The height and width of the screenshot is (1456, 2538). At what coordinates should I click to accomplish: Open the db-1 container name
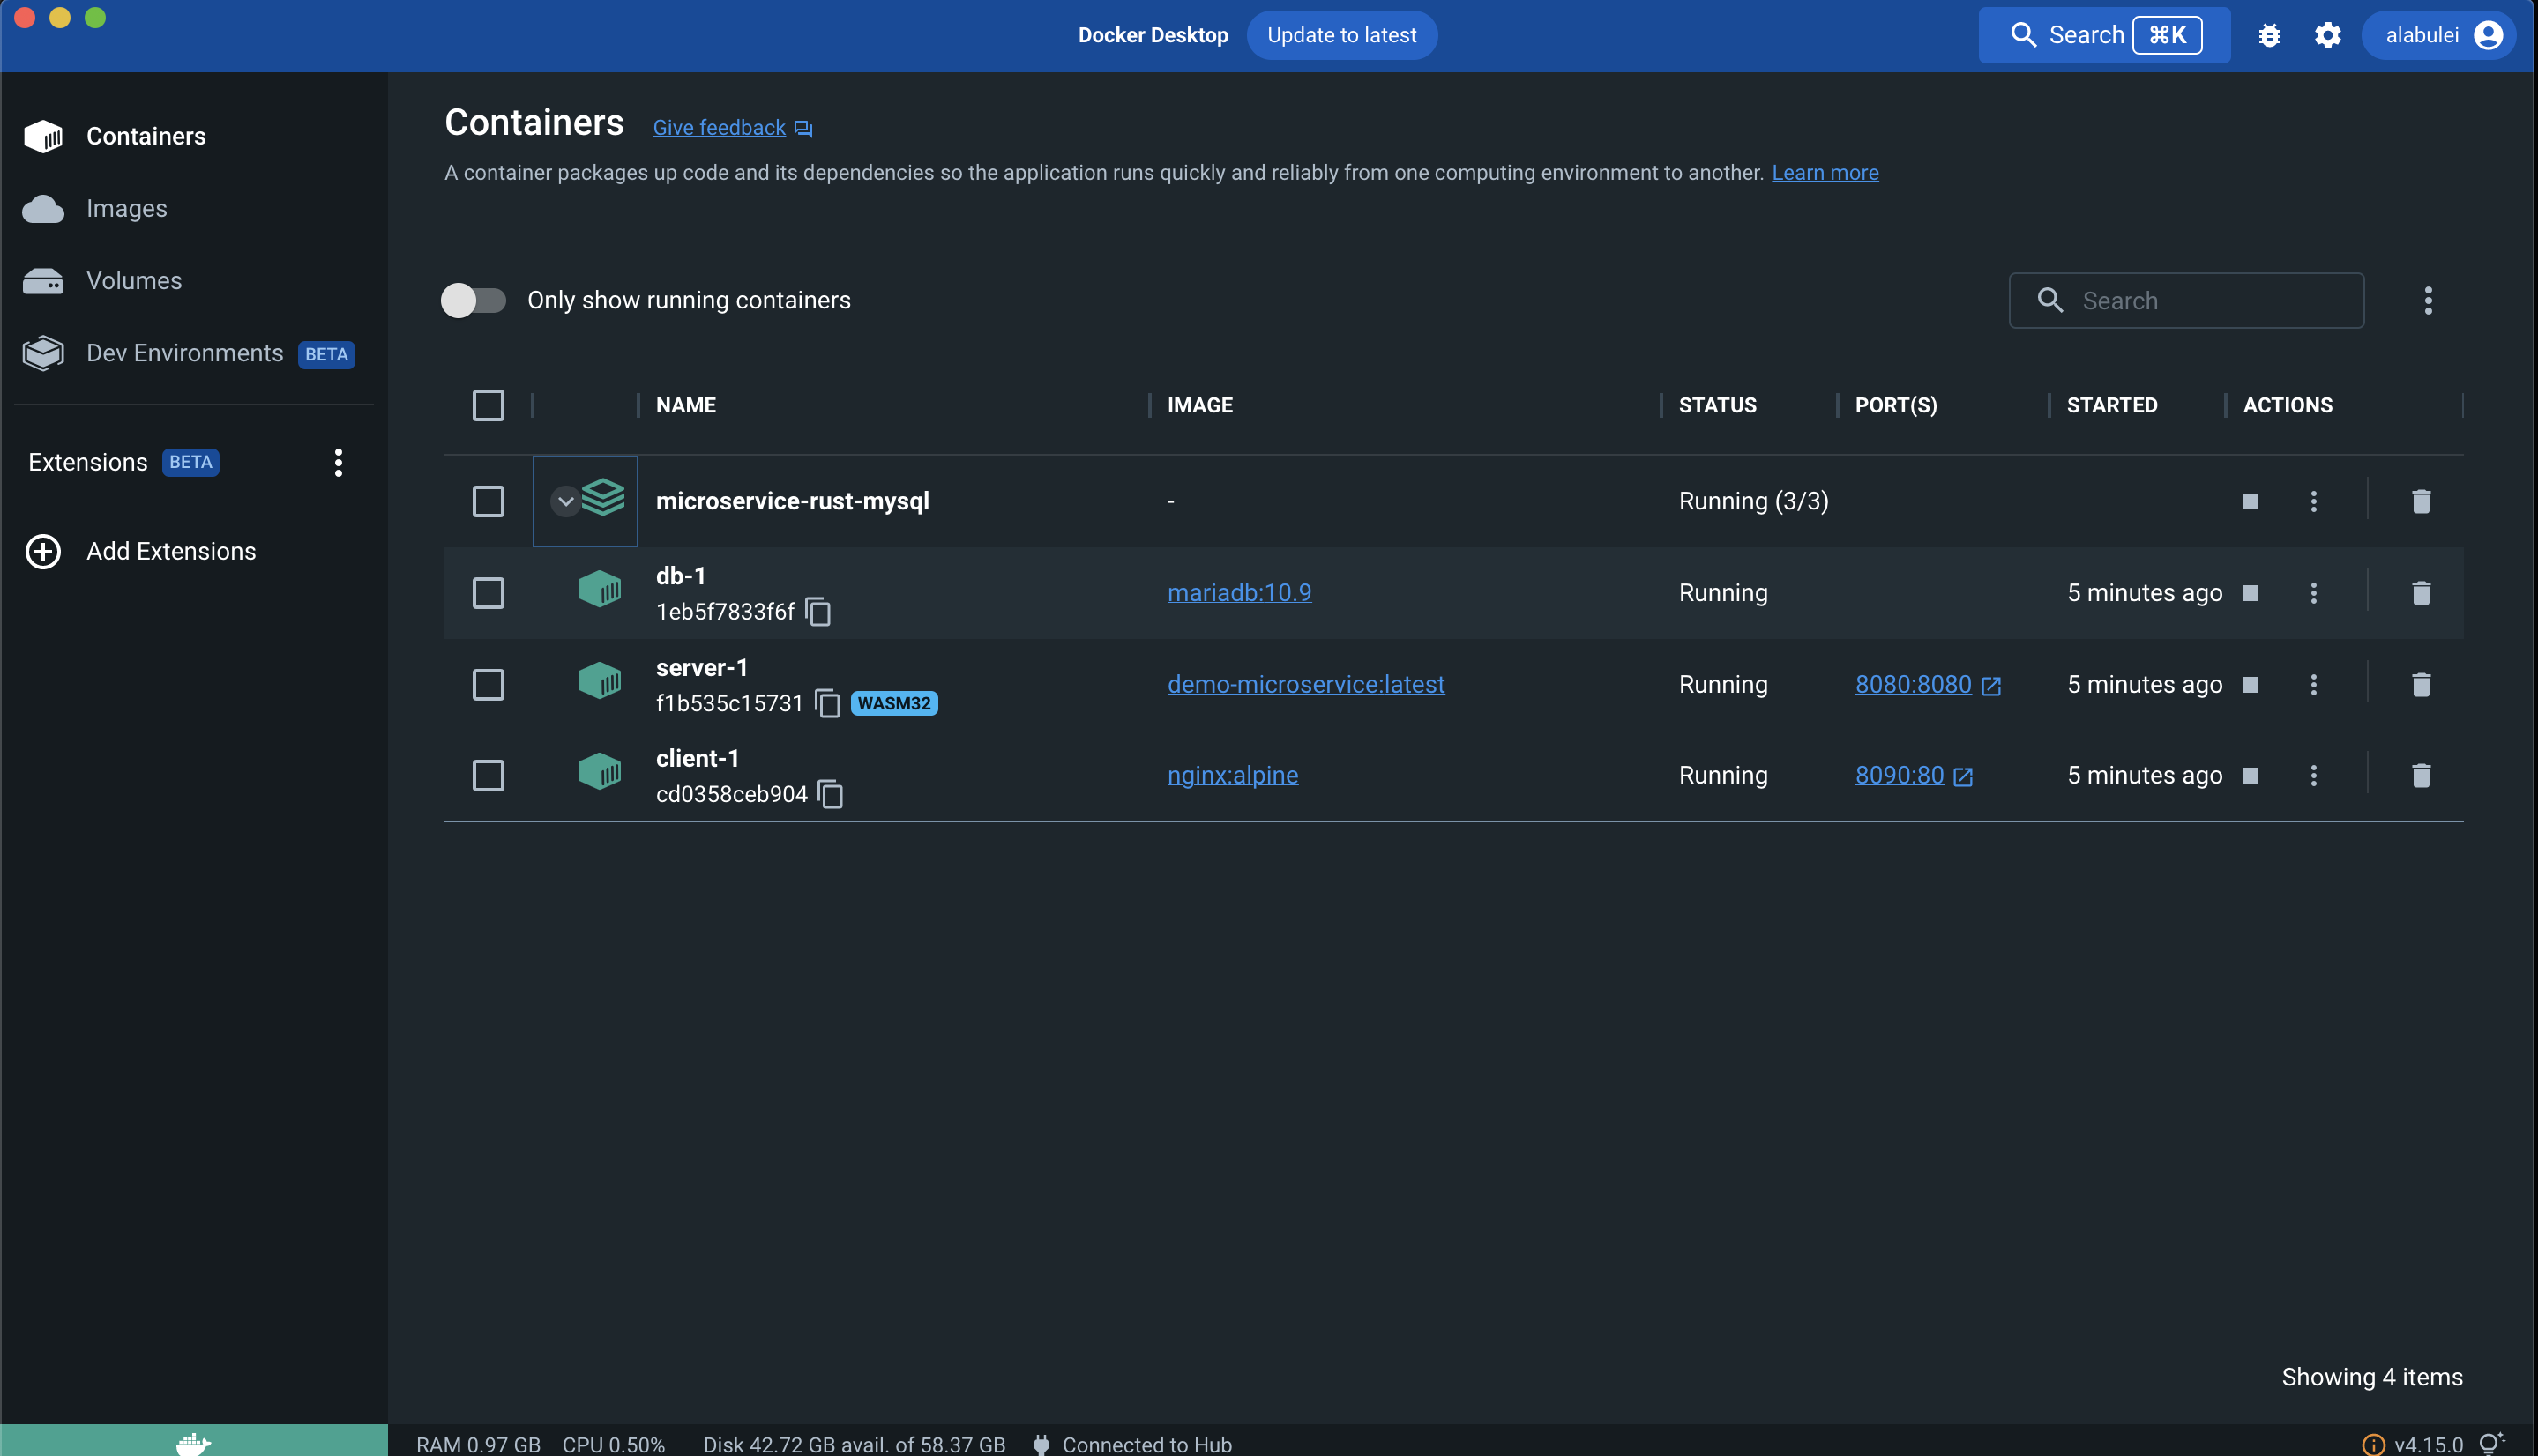pos(680,576)
